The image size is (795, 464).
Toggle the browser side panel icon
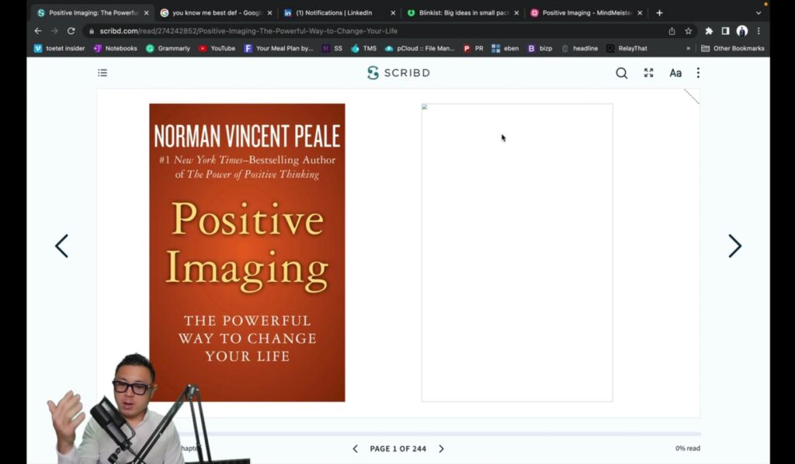tap(726, 31)
